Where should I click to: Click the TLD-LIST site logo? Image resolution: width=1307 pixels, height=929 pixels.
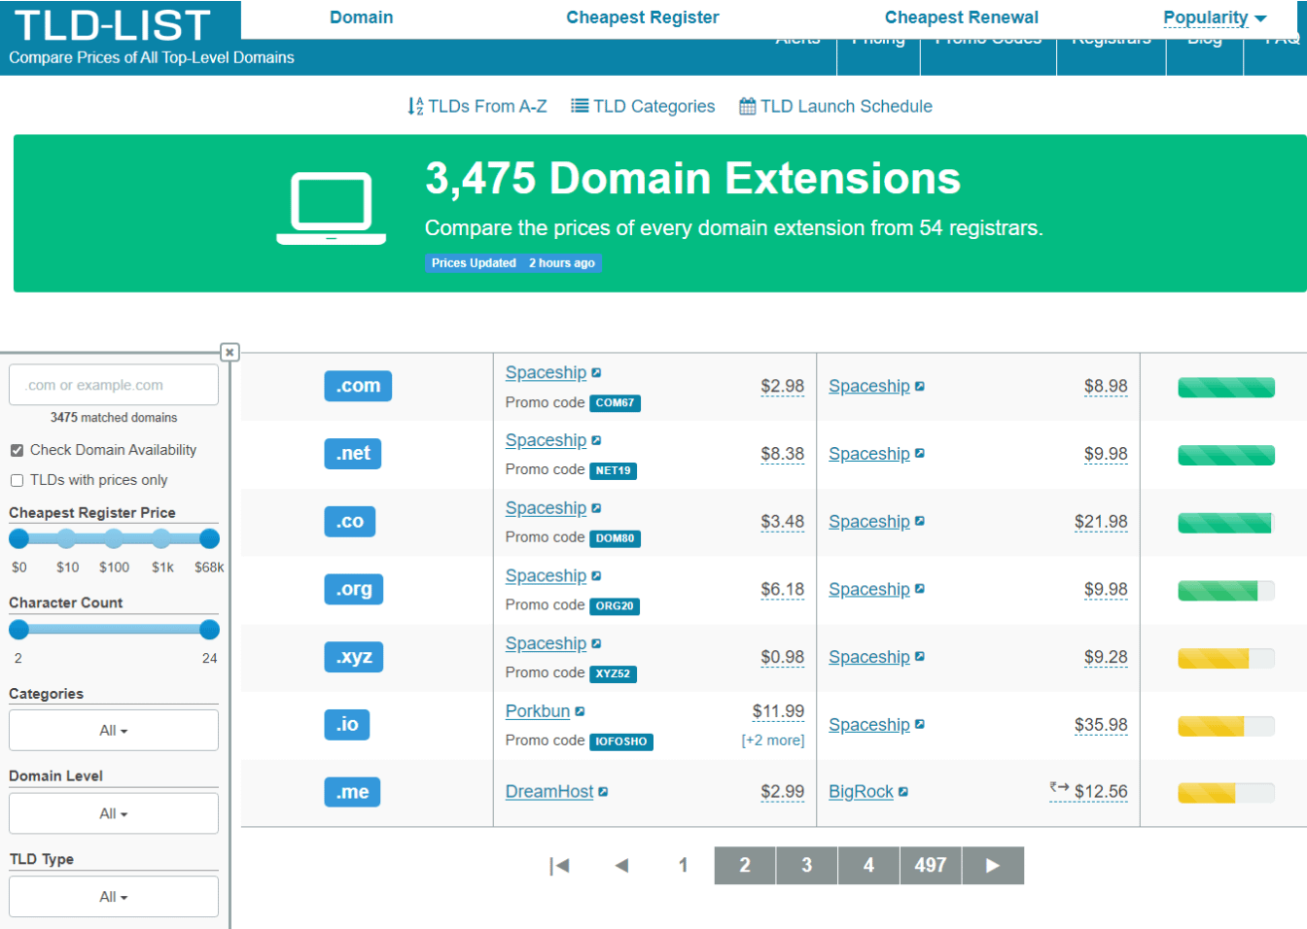[x=113, y=26]
